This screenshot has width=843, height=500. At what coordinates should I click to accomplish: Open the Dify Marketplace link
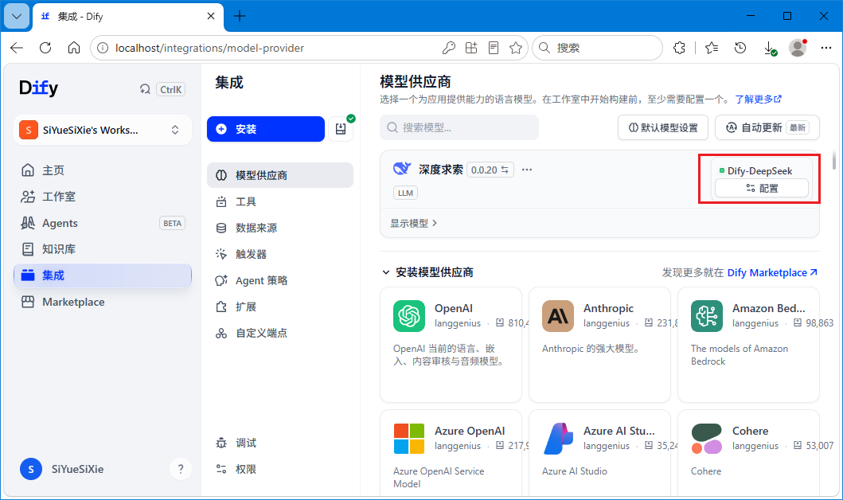coord(772,272)
